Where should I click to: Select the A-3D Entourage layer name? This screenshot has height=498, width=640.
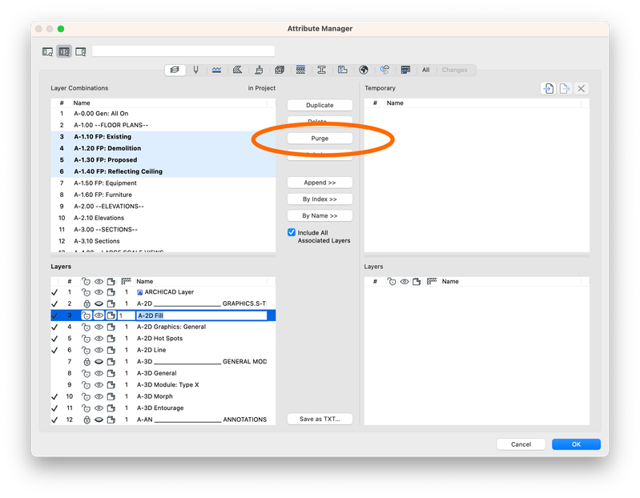pyautogui.click(x=160, y=408)
